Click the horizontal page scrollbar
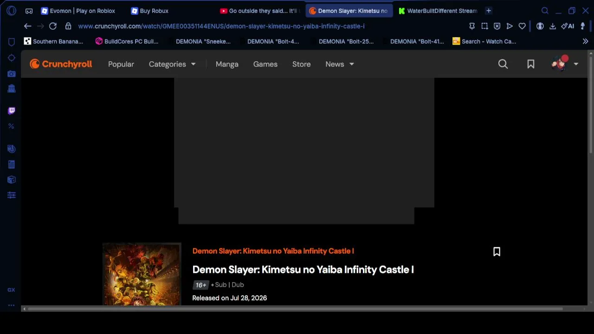The width and height of the screenshot is (594, 334). (296, 309)
